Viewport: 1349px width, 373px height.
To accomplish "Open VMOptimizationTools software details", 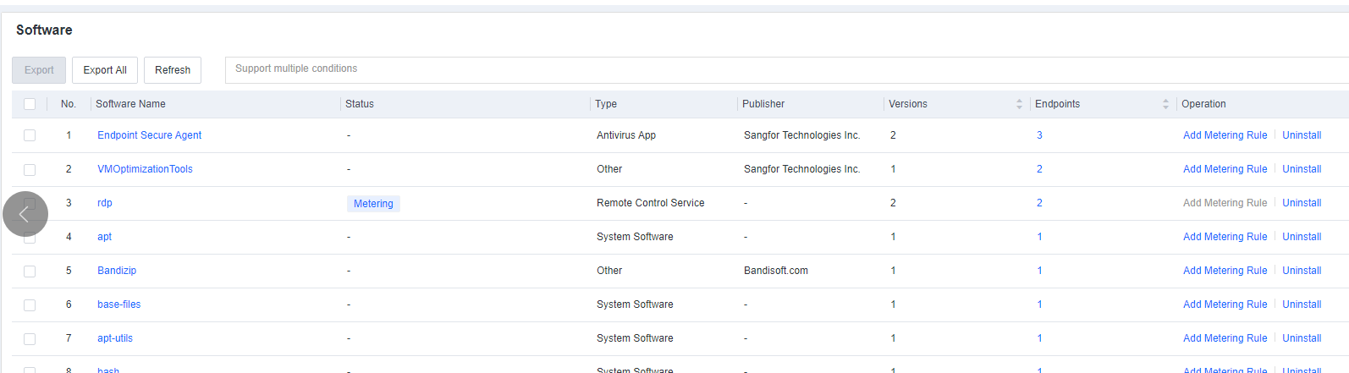I will pyautogui.click(x=145, y=169).
